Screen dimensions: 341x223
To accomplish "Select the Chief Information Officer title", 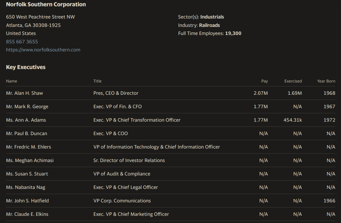I will pyautogui.click(x=157, y=147).
